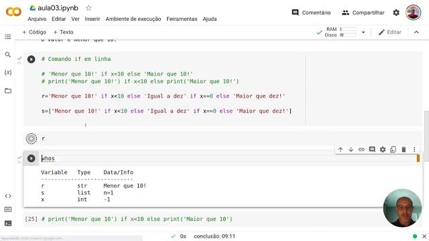Delete the whos cell

coord(404,149)
